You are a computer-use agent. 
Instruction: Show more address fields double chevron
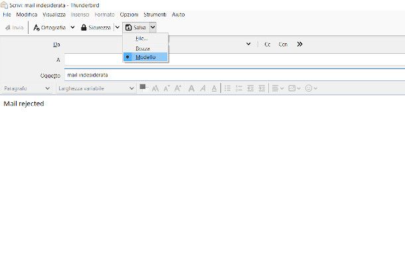click(299, 44)
